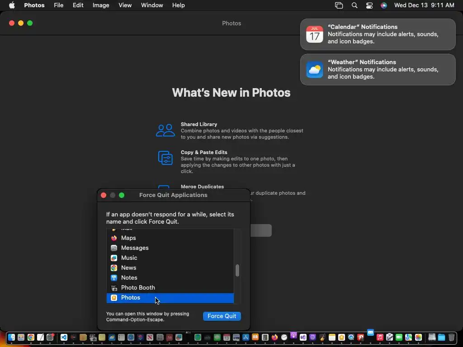Click the scrollbar thumb in the Force Quit list

click(237, 271)
